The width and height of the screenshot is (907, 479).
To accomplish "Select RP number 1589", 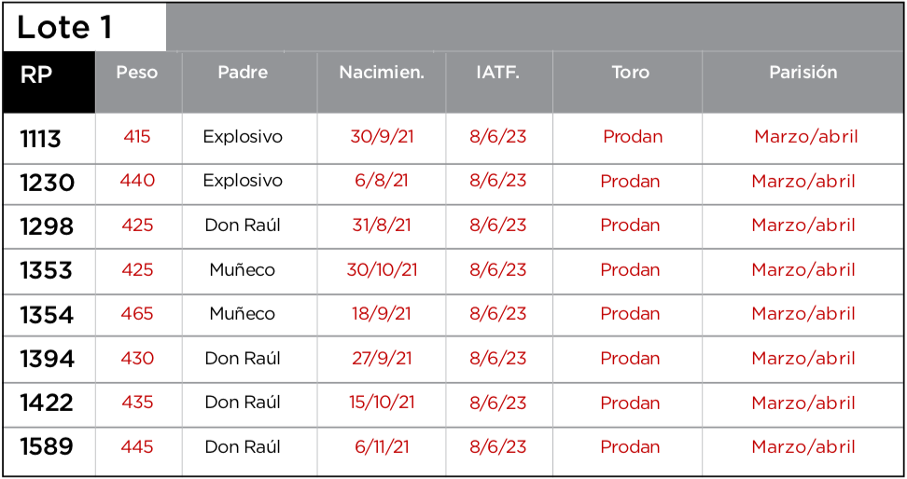I will click(x=47, y=447).
